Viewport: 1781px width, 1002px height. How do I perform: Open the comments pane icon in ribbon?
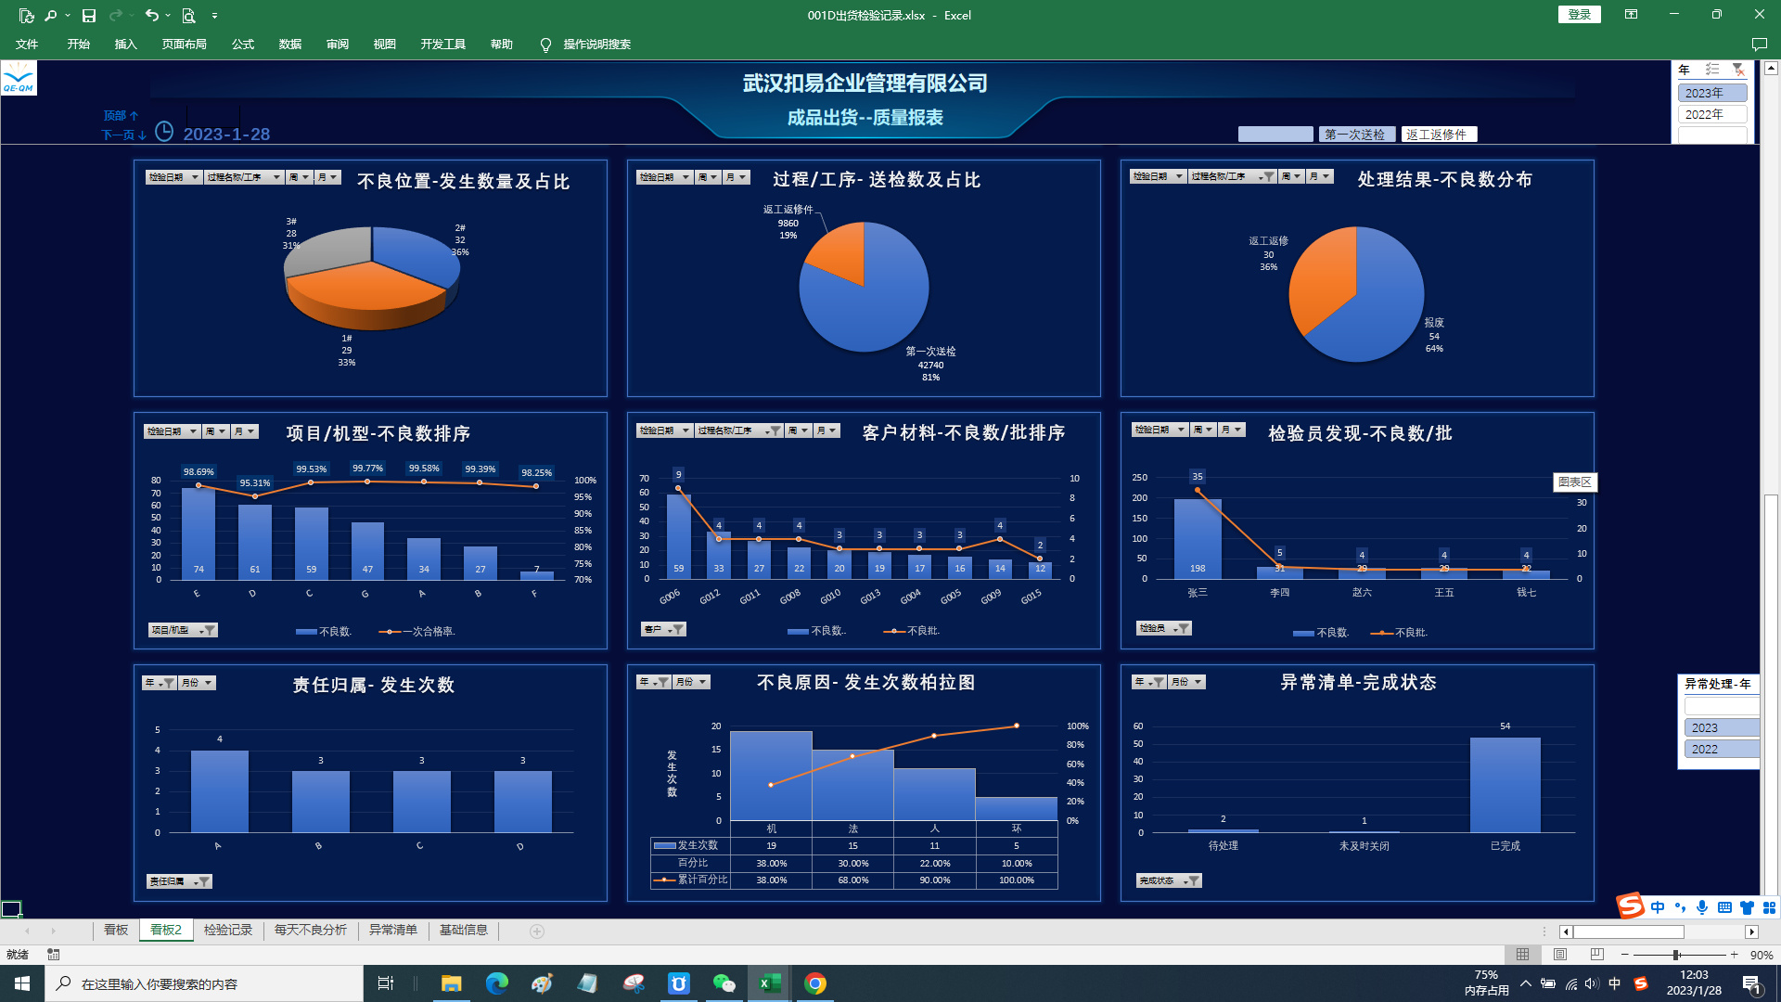point(1759,45)
